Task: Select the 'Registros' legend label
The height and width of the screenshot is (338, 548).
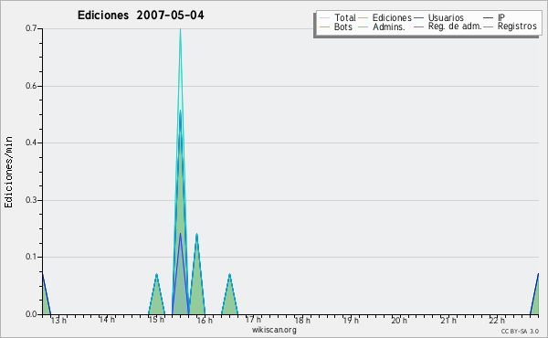Action: click(517, 26)
